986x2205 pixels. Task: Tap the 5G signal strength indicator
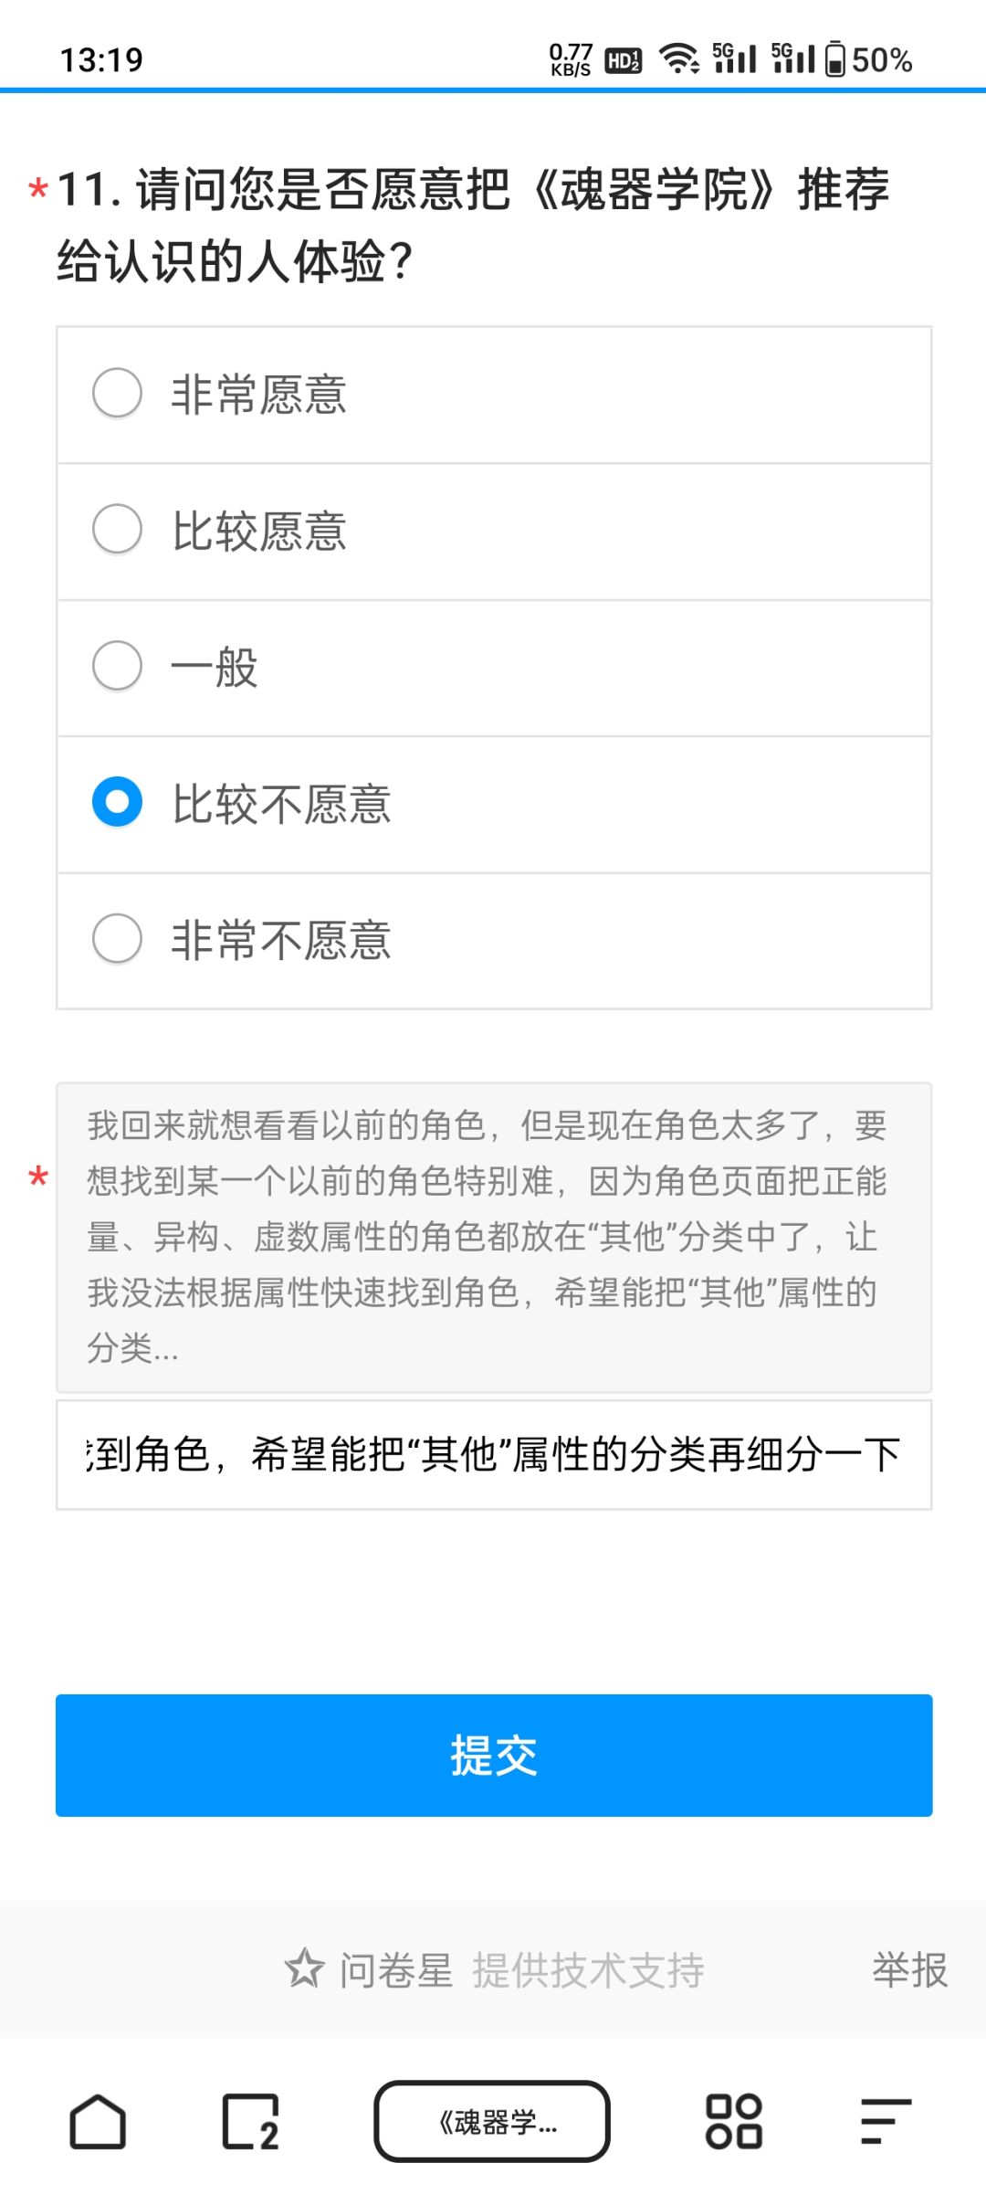[735, 58]
